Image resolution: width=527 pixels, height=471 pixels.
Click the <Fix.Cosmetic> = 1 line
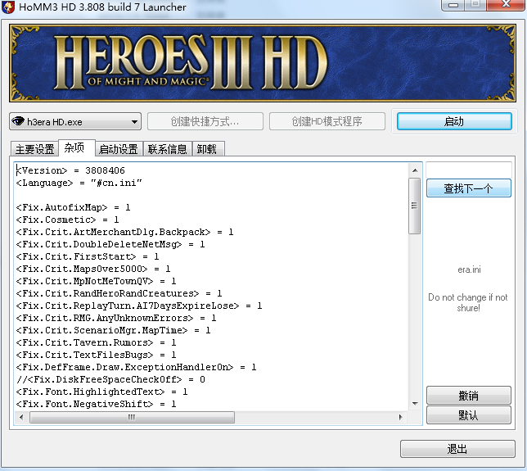[68, 220]
